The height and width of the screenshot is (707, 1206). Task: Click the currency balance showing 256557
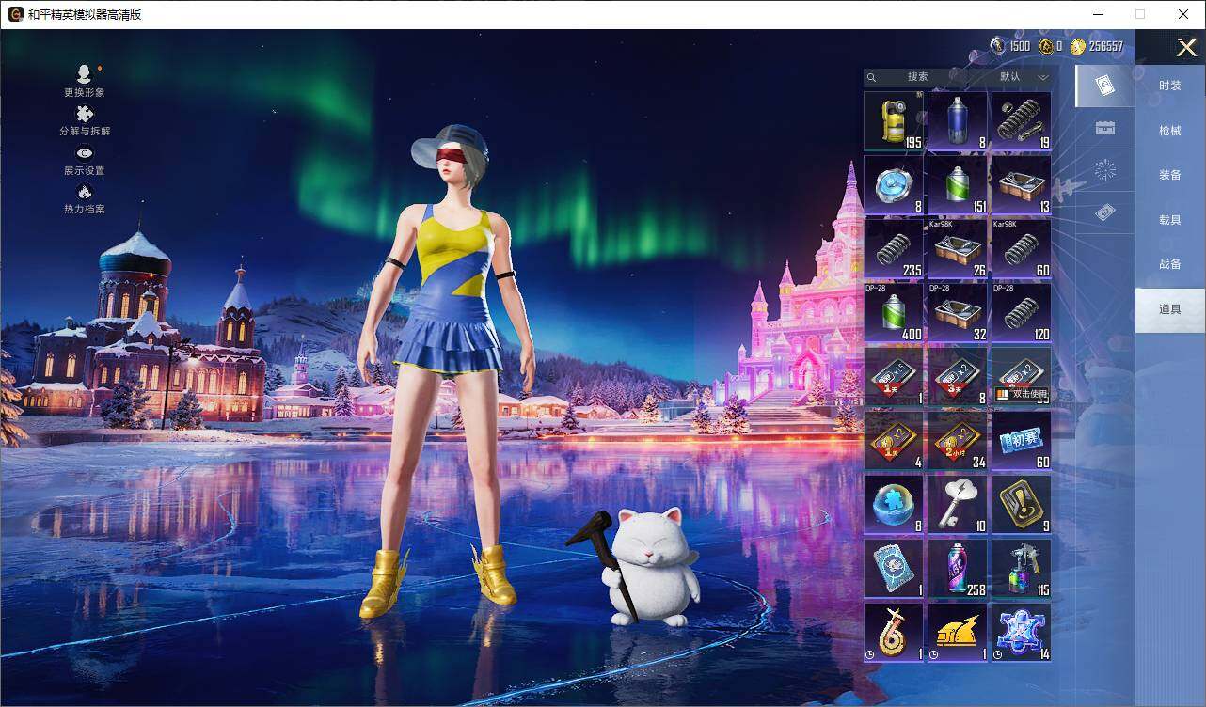pyautogui.click(x=1097, y=46)
